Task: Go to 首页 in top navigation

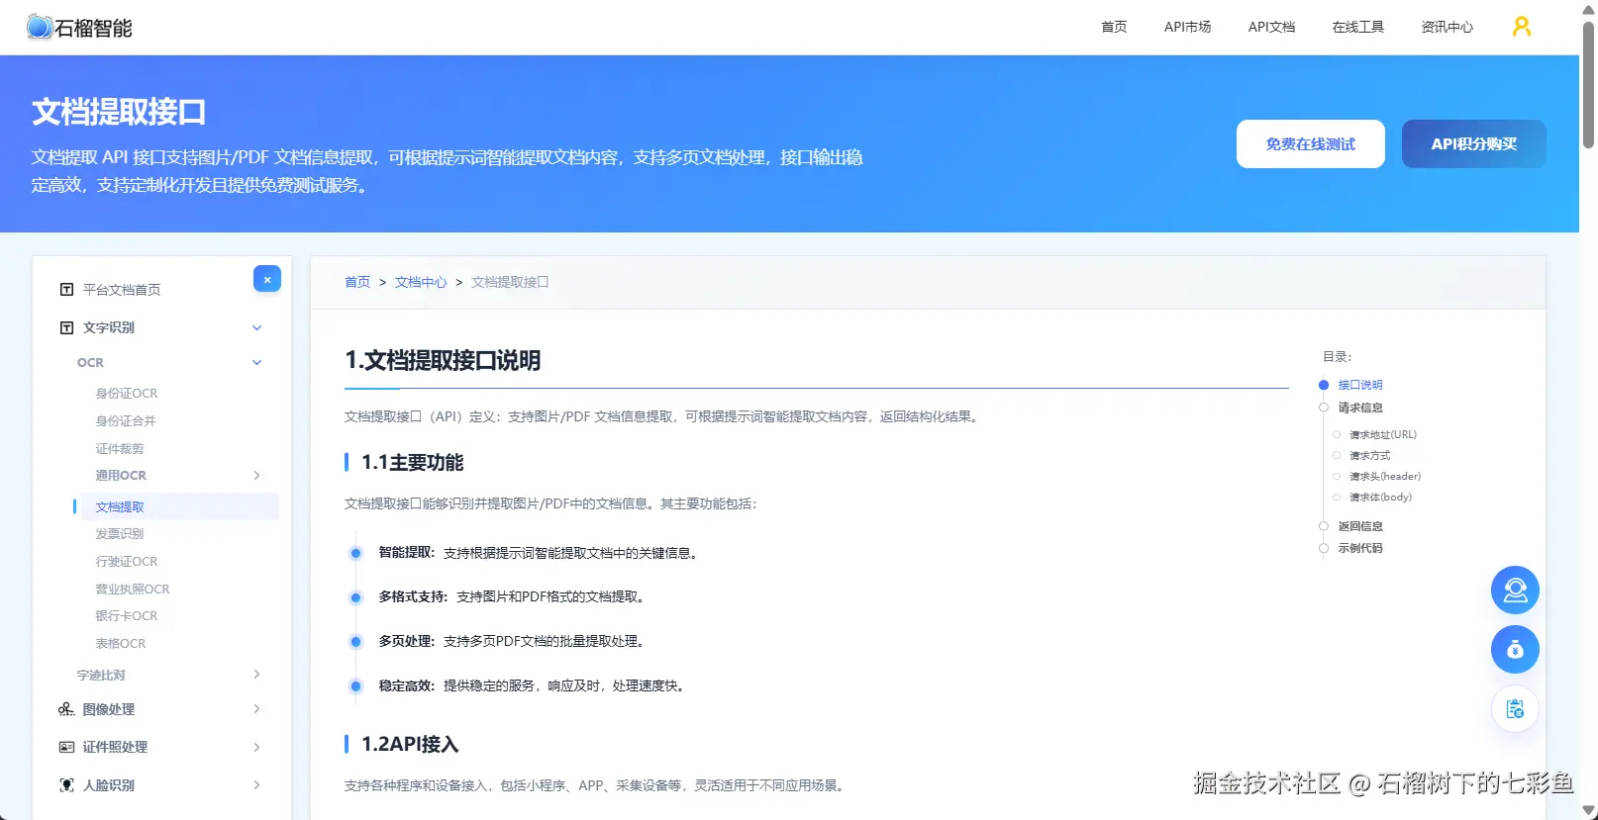Action: (x=1114, y=27)
